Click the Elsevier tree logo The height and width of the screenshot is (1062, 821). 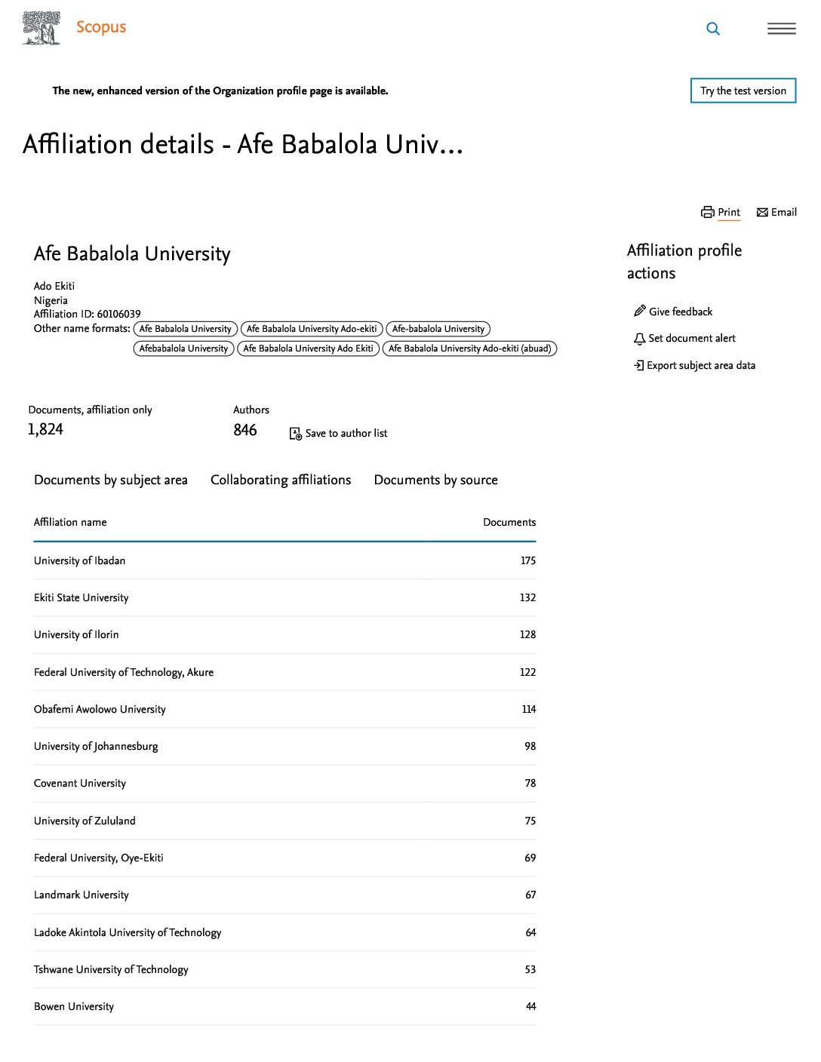coord(42,28)
